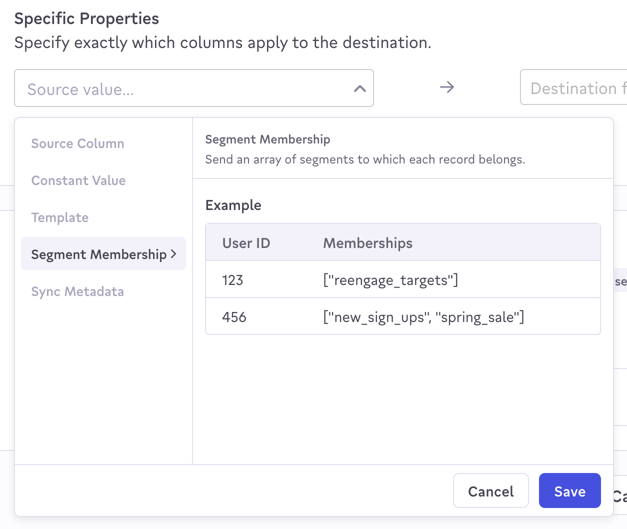Collapse the Source value dropdown chevron
627x529 pixels.
pos(359,89)
